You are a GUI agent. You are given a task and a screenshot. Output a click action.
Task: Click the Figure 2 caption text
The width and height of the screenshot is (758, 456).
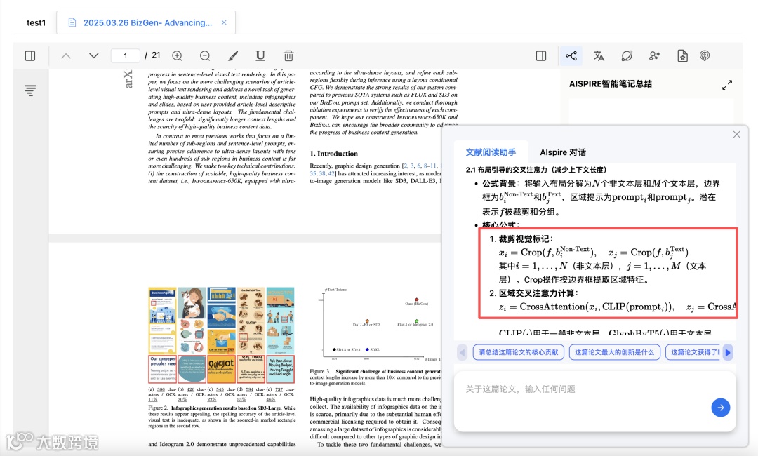pos(222,417)
